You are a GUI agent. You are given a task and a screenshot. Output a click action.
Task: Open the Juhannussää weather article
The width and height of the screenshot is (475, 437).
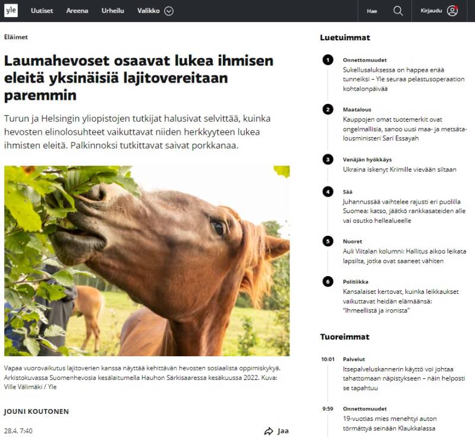click(404, 211)
